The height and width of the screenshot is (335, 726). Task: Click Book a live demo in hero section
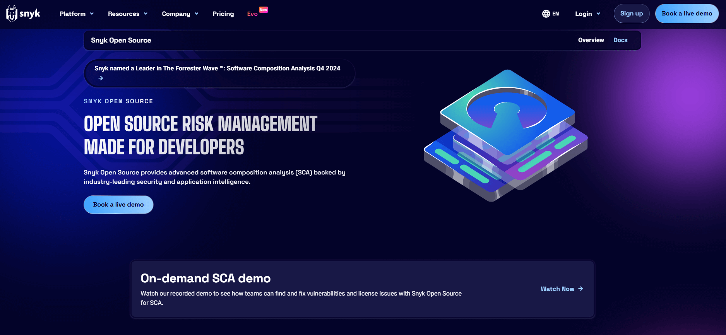tap(118, 205)
